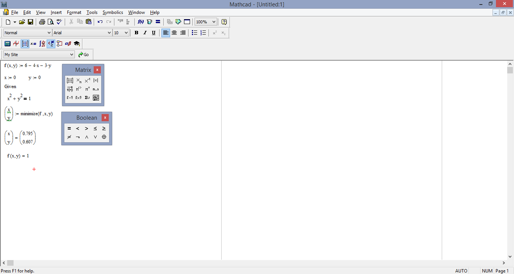
Task: Insert range variable m..n
Action: tap(96, 89)
